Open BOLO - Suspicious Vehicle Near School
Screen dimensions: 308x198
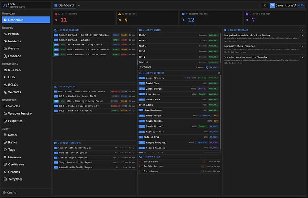94,91
